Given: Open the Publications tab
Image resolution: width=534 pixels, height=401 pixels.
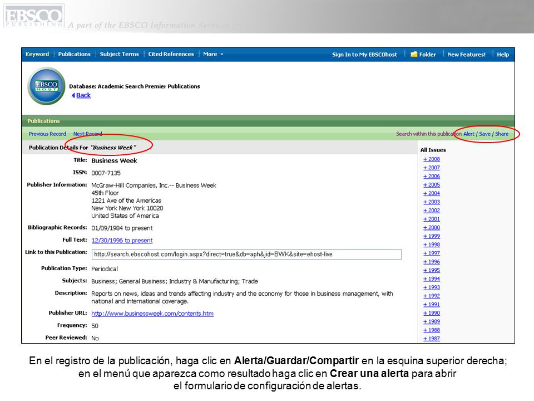Looking at the screenshot, I should [74, 54].
